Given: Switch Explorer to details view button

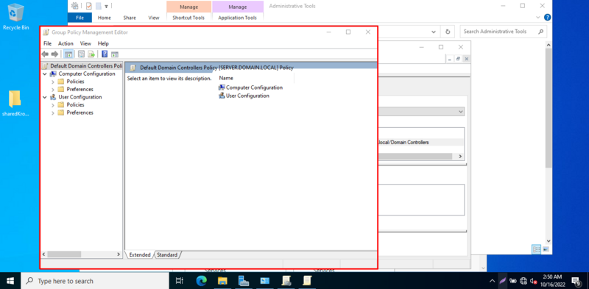Looking at the screenshot, I should (536, 249).
